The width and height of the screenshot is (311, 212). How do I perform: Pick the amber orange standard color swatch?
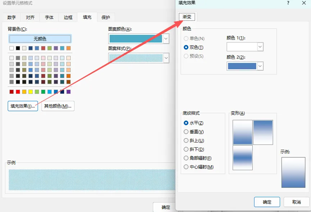(x=24, y=92)
